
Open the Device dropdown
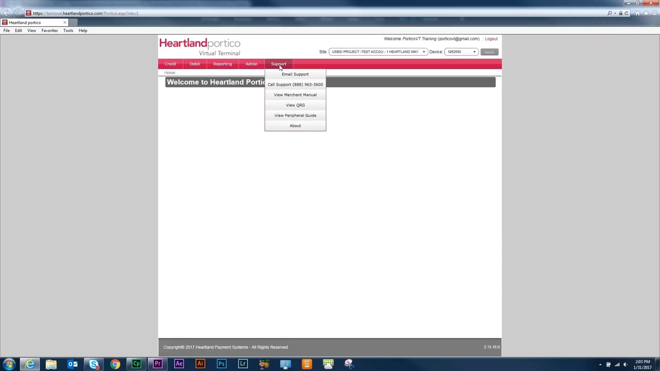pos(461,52)
